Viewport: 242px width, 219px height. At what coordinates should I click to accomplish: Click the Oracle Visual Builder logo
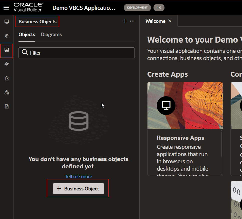click(x=28, y=7)
